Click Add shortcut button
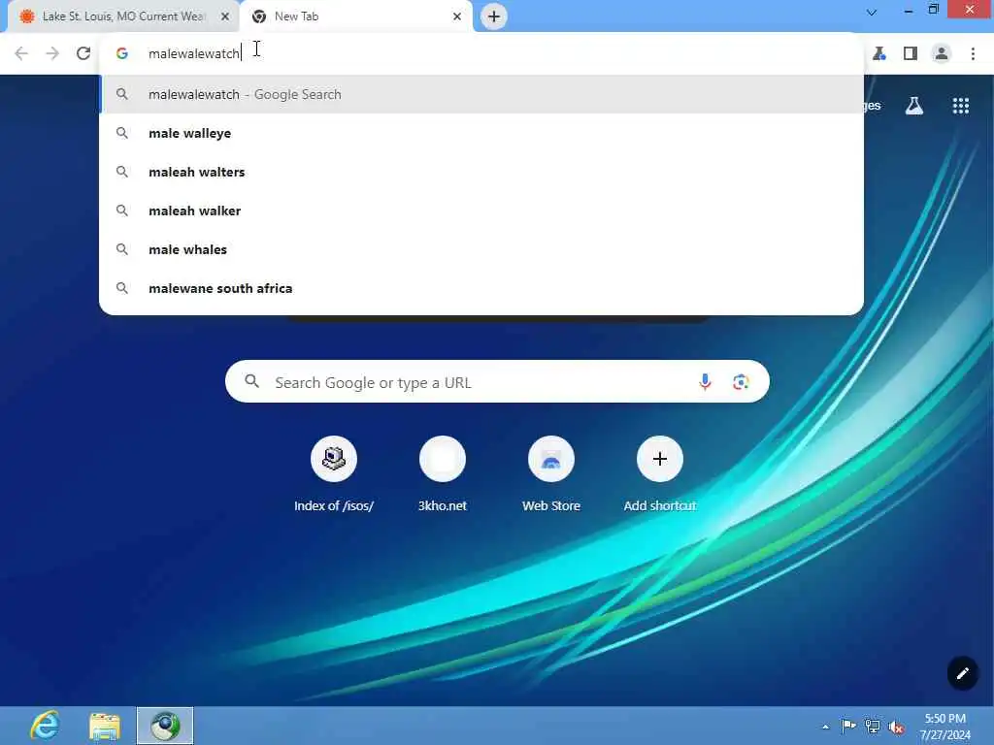This screenshot has width=994, height=745. (x=660, y=473)
